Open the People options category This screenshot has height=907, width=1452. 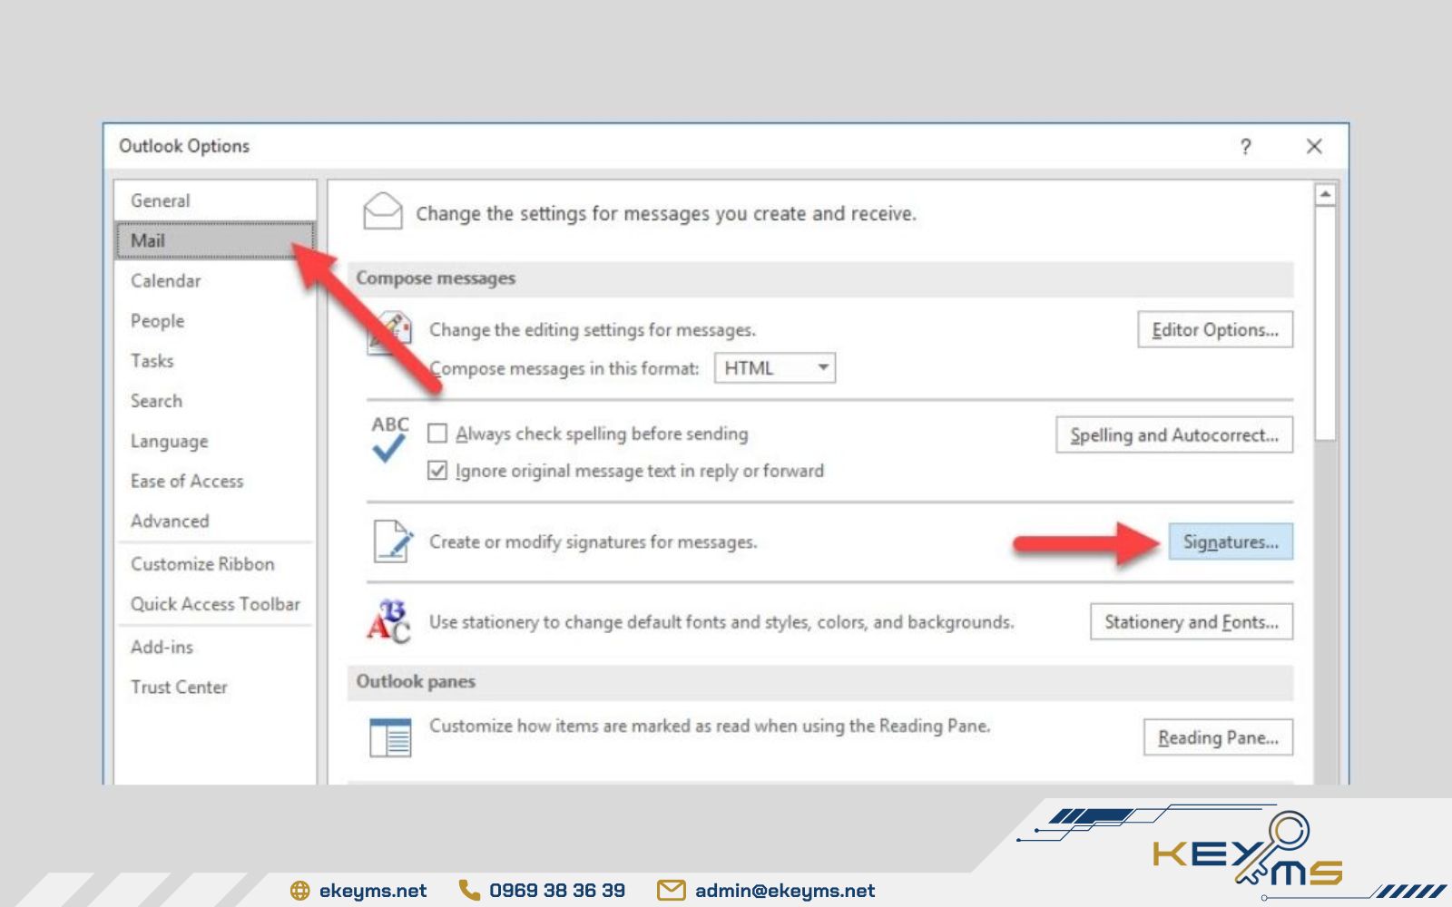pyautogui.click(x=215, y=320)
